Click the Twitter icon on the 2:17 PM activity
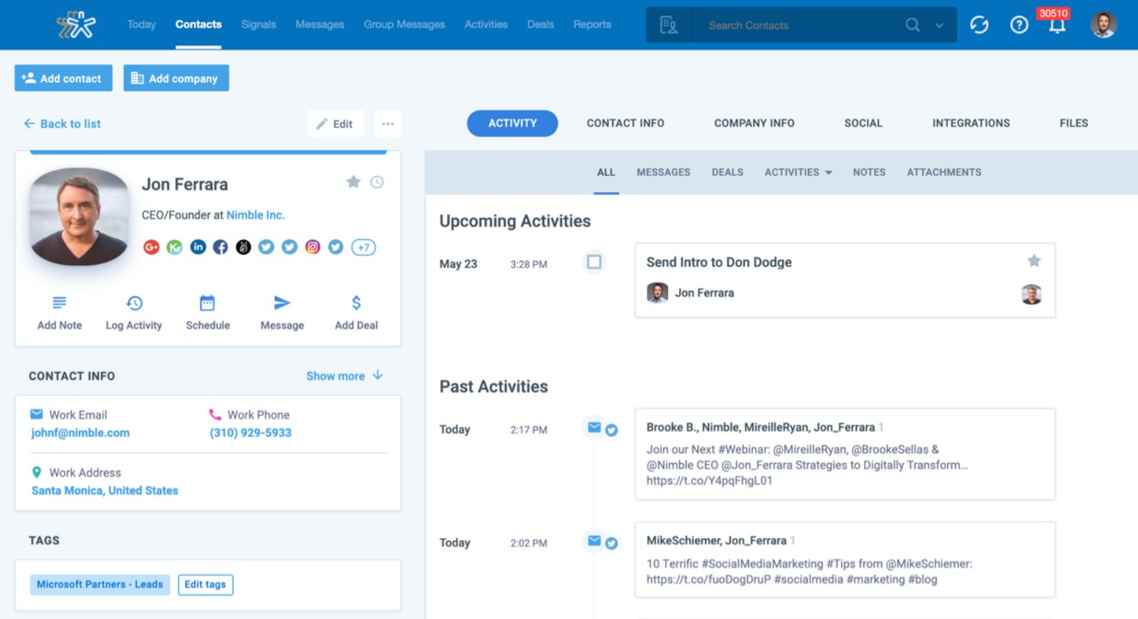 pyautogui.click(x=611, y=431)
